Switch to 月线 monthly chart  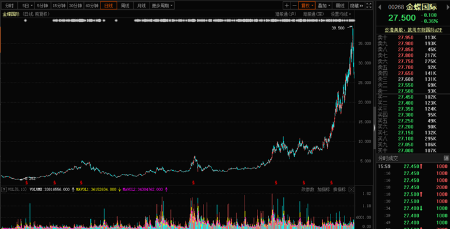tap(142, 6)
